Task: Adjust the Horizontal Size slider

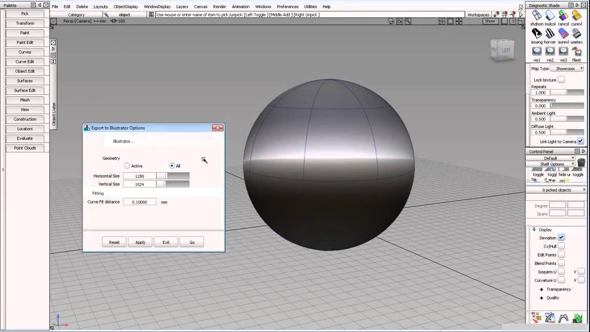Action: (x=173, y=176)
